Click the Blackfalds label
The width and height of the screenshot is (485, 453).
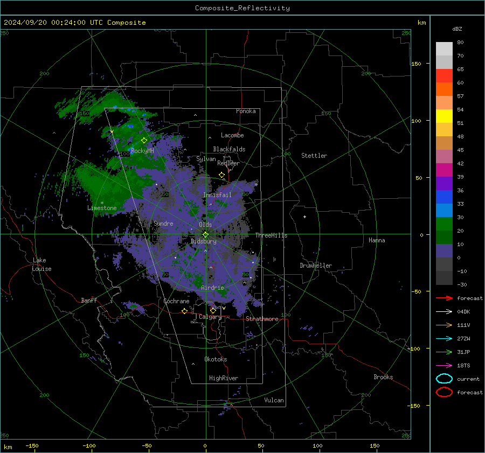[229, 149]
